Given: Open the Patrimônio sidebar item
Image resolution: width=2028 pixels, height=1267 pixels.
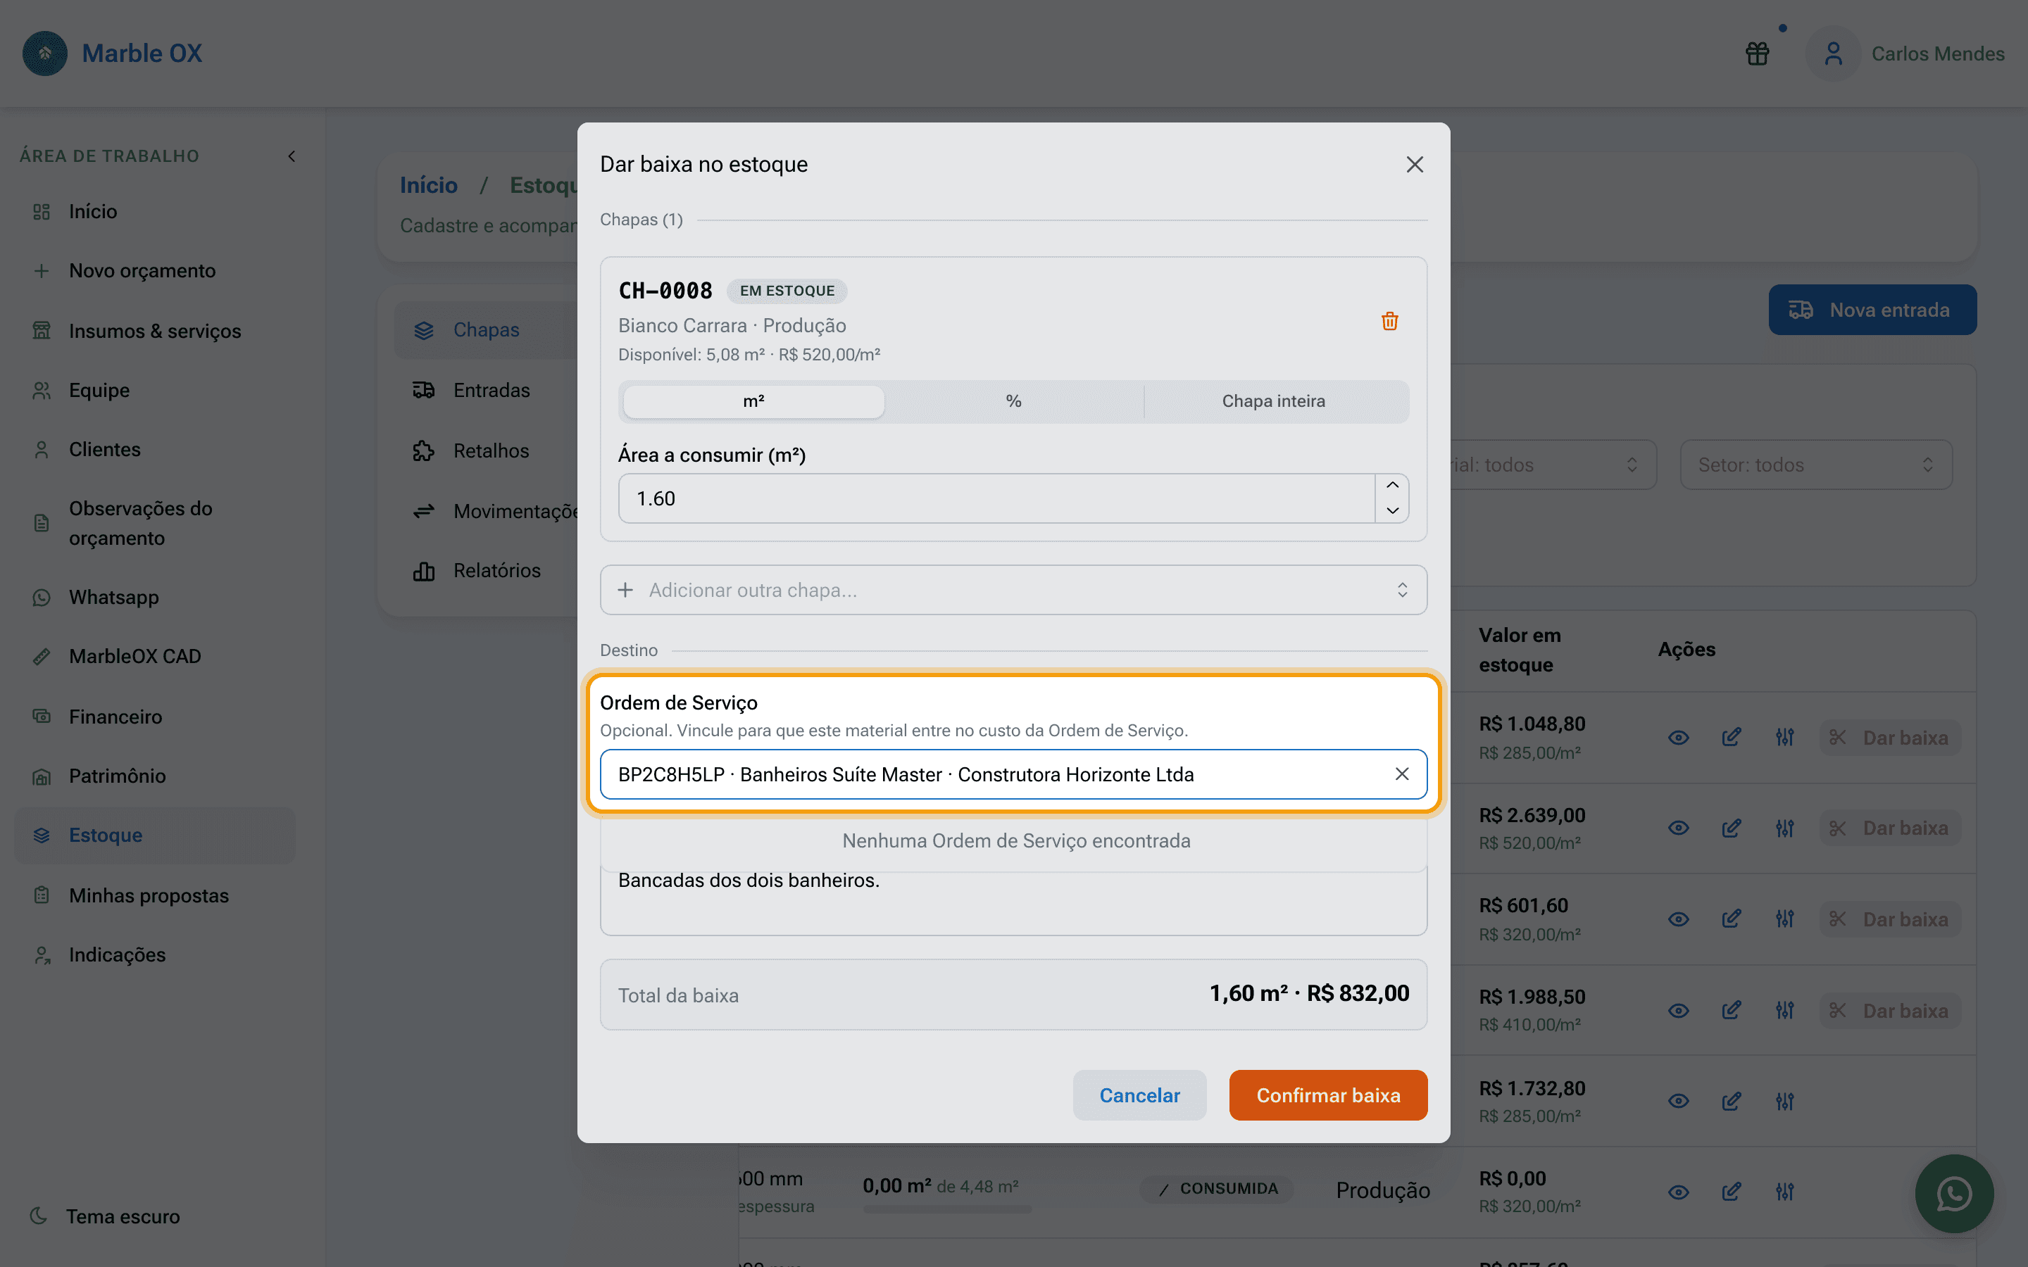Looking at the screenshot, I should click(155, 776).
